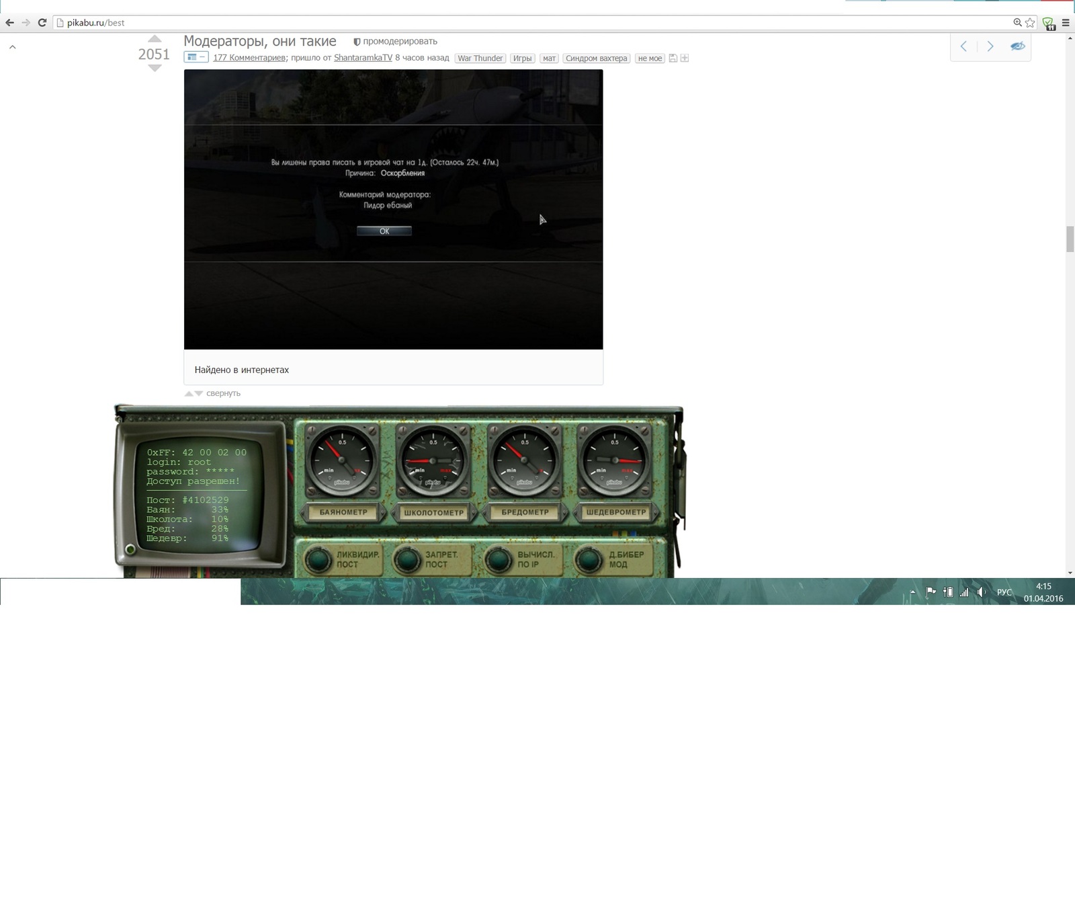Upvote the post with the up arrow
Image resolution: width=1075 pixels, height=923 pixels.
click(x=154, y=39)
